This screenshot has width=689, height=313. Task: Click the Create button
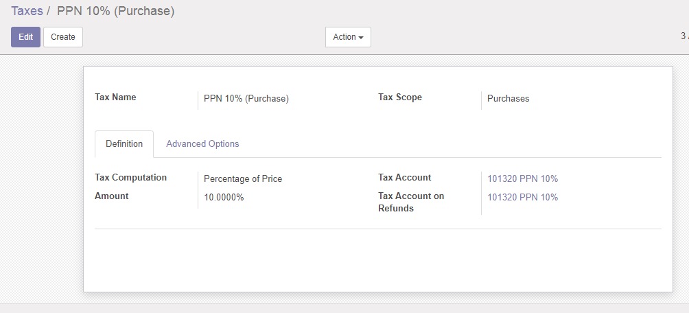point(63,37)
